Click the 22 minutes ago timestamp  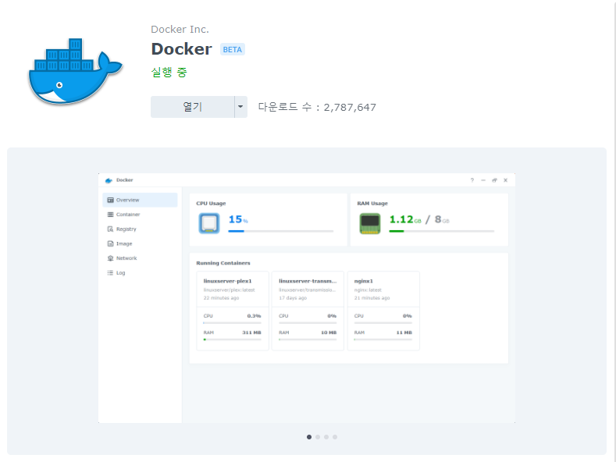pyautogui.click(x=221, y=298)
